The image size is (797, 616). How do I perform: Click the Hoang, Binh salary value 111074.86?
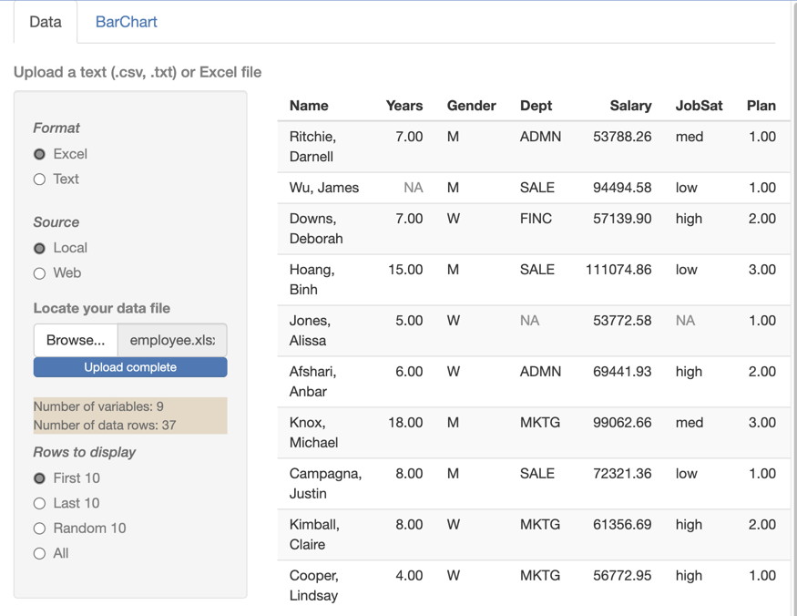tap(618, 270)
